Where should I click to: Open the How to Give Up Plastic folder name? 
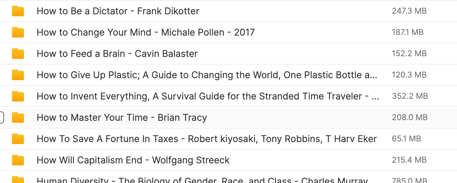tap(207, 75)
